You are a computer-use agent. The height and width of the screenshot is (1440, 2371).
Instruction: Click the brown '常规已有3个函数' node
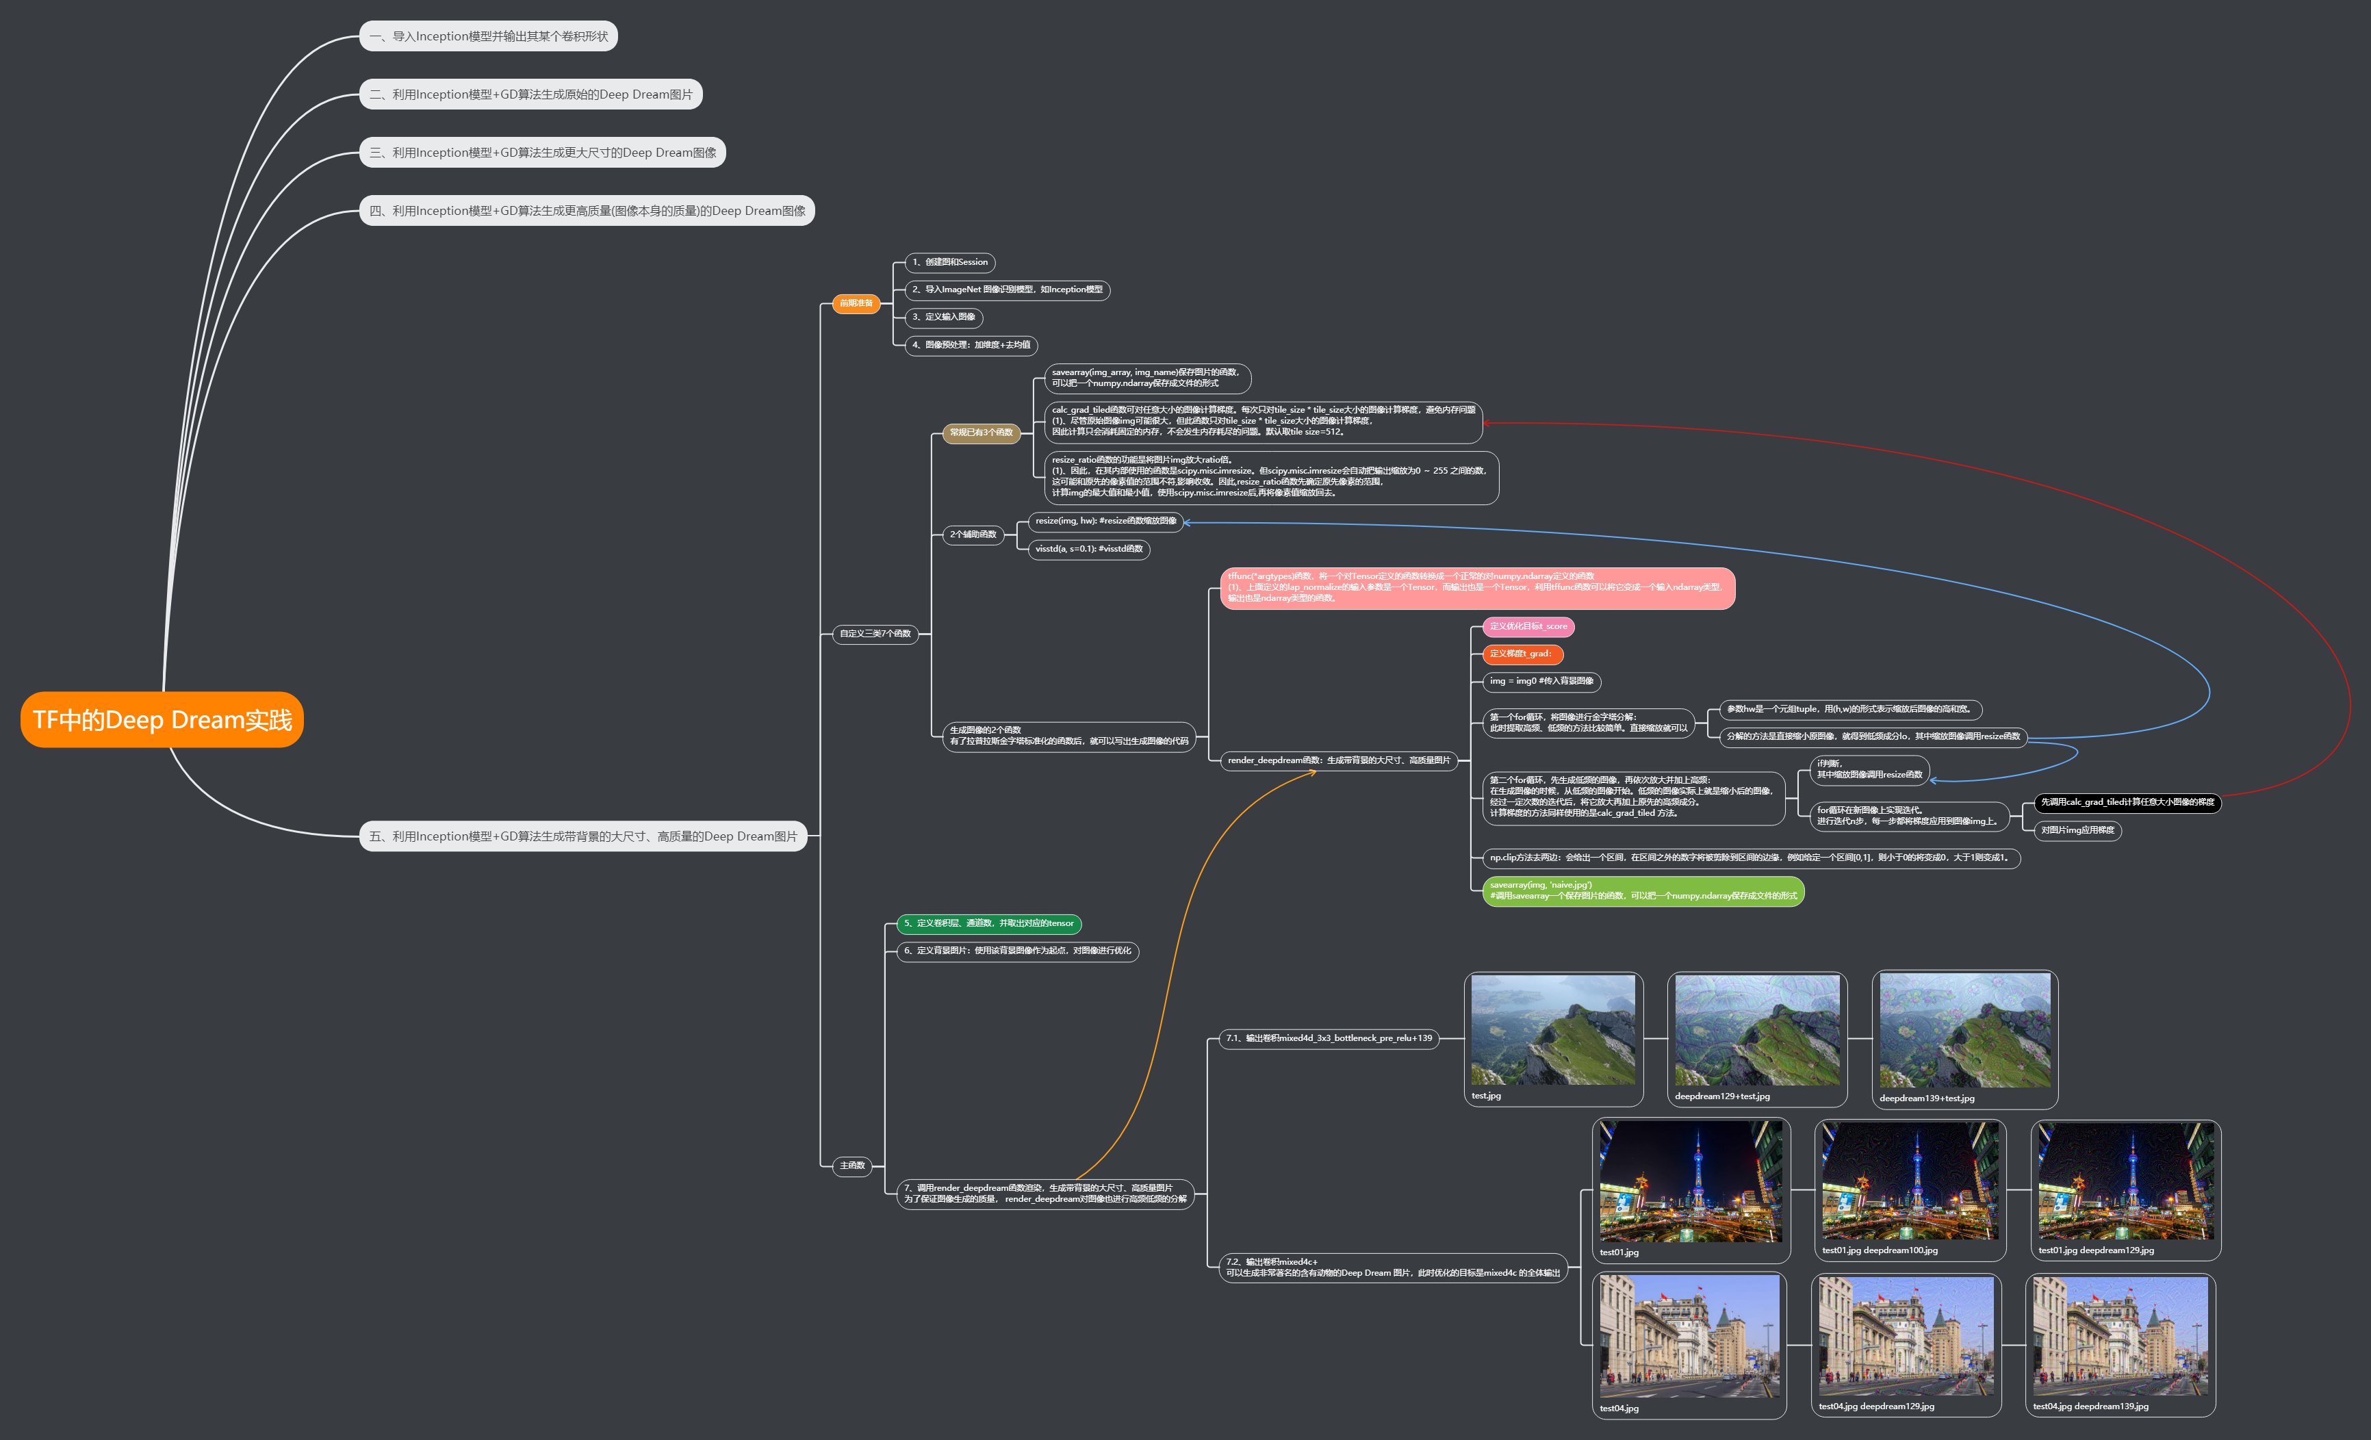click(981, 433)
